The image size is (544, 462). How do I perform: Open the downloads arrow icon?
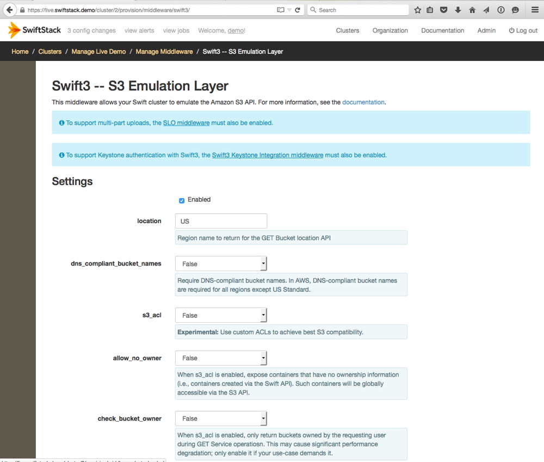click(x=458, y=10)
